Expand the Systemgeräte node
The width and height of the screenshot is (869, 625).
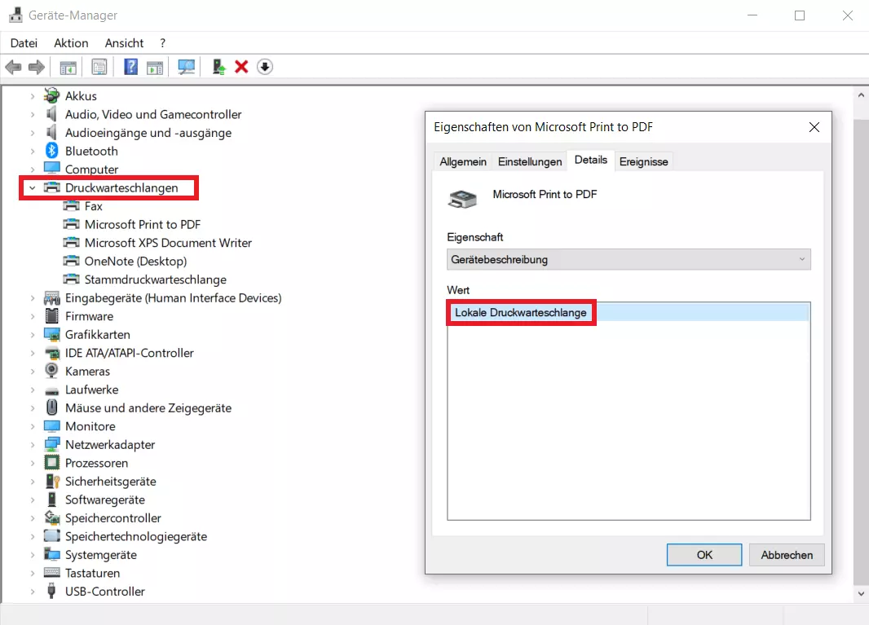(x=32, y=555)
